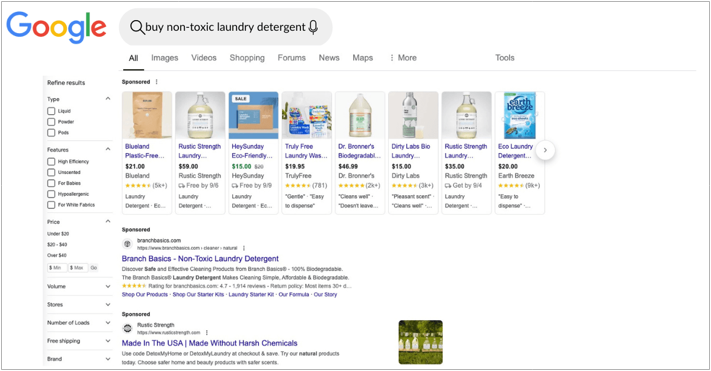This screenshot has width=711, height=371.
Task: Open the Earth Breeze product thumbnail
Action: [520, 115]
